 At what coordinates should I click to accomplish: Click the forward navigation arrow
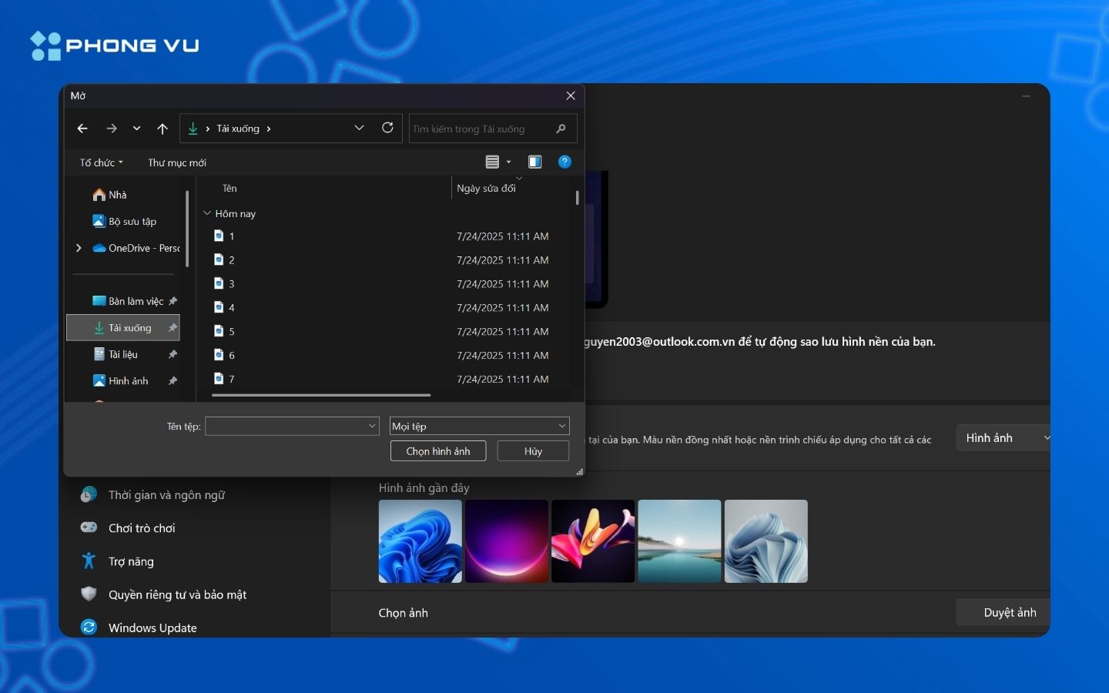tap(112, 129)
